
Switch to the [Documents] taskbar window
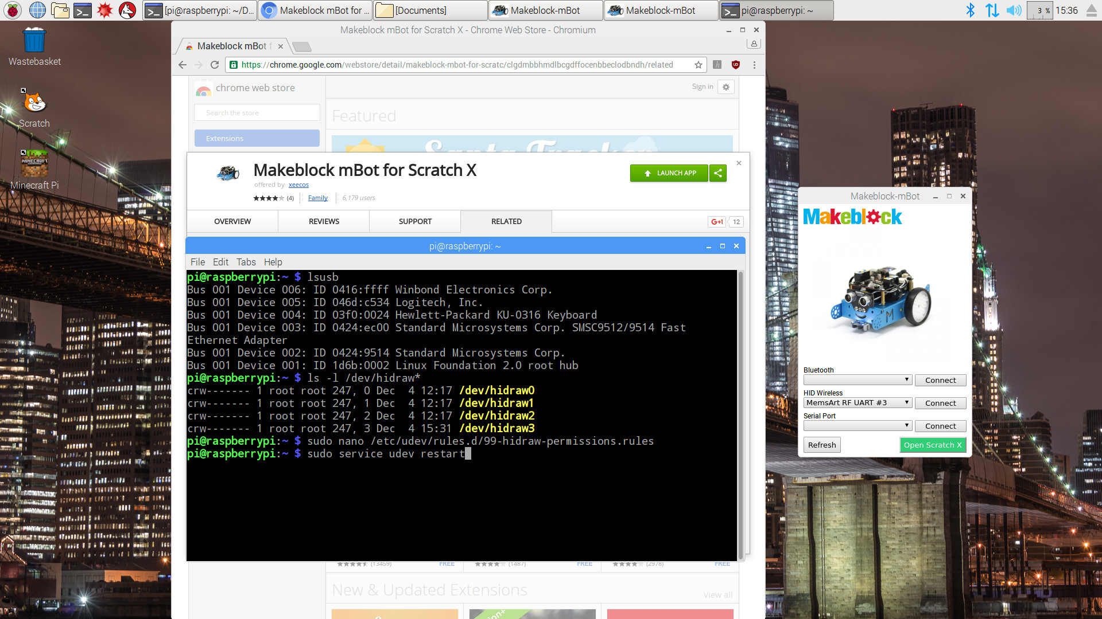(430, 10)
